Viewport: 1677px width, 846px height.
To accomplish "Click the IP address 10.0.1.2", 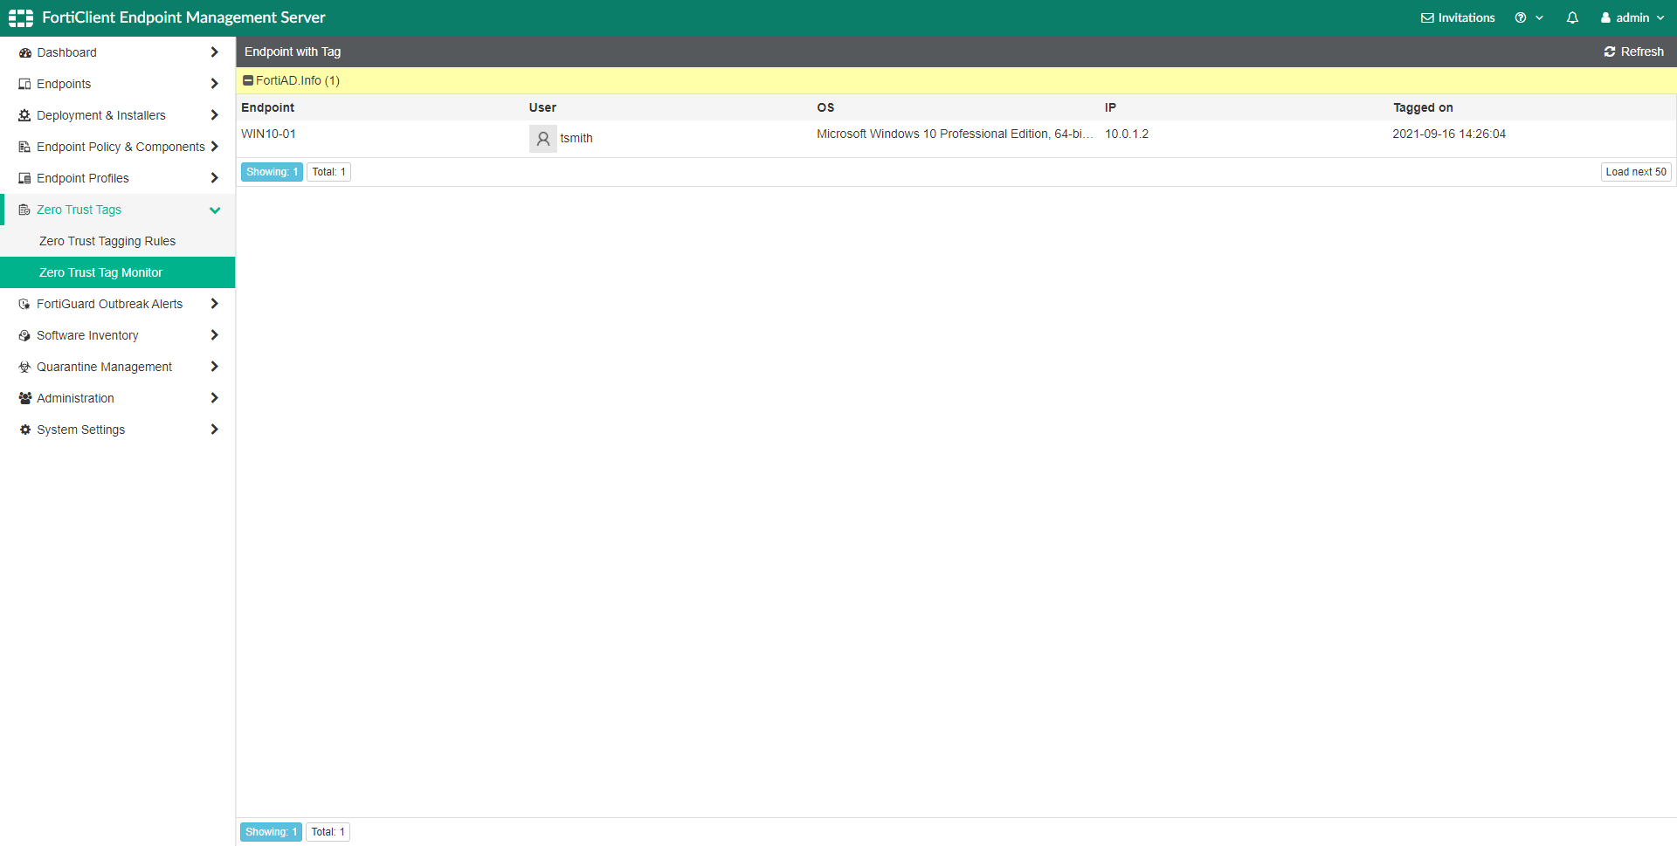I will tap(1127, 134).
